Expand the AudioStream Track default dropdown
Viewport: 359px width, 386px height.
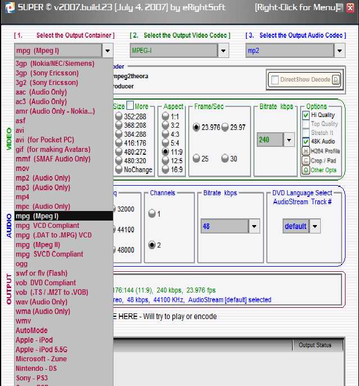click(x=315, y=226)
